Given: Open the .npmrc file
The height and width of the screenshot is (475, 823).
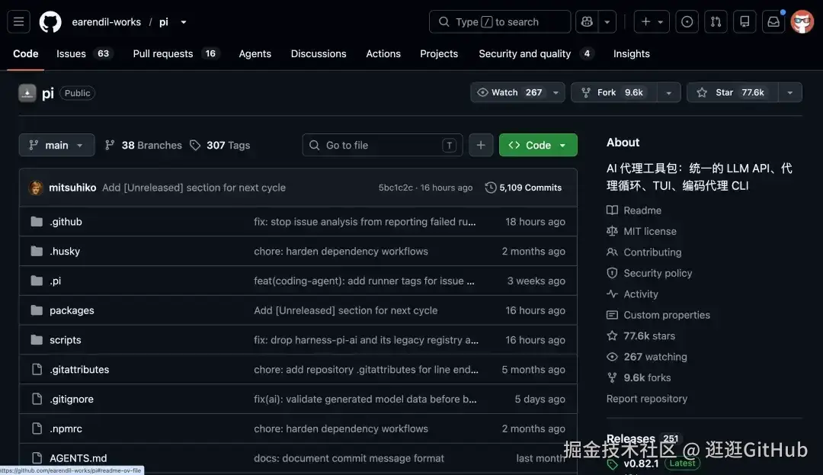Looking at the screenshot, I should pos(66,428).
